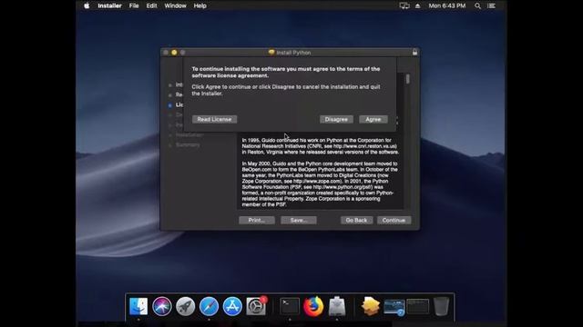The image size is (583, 327).
Task: Open the App Store Dock icon
Action: point(232,306)
